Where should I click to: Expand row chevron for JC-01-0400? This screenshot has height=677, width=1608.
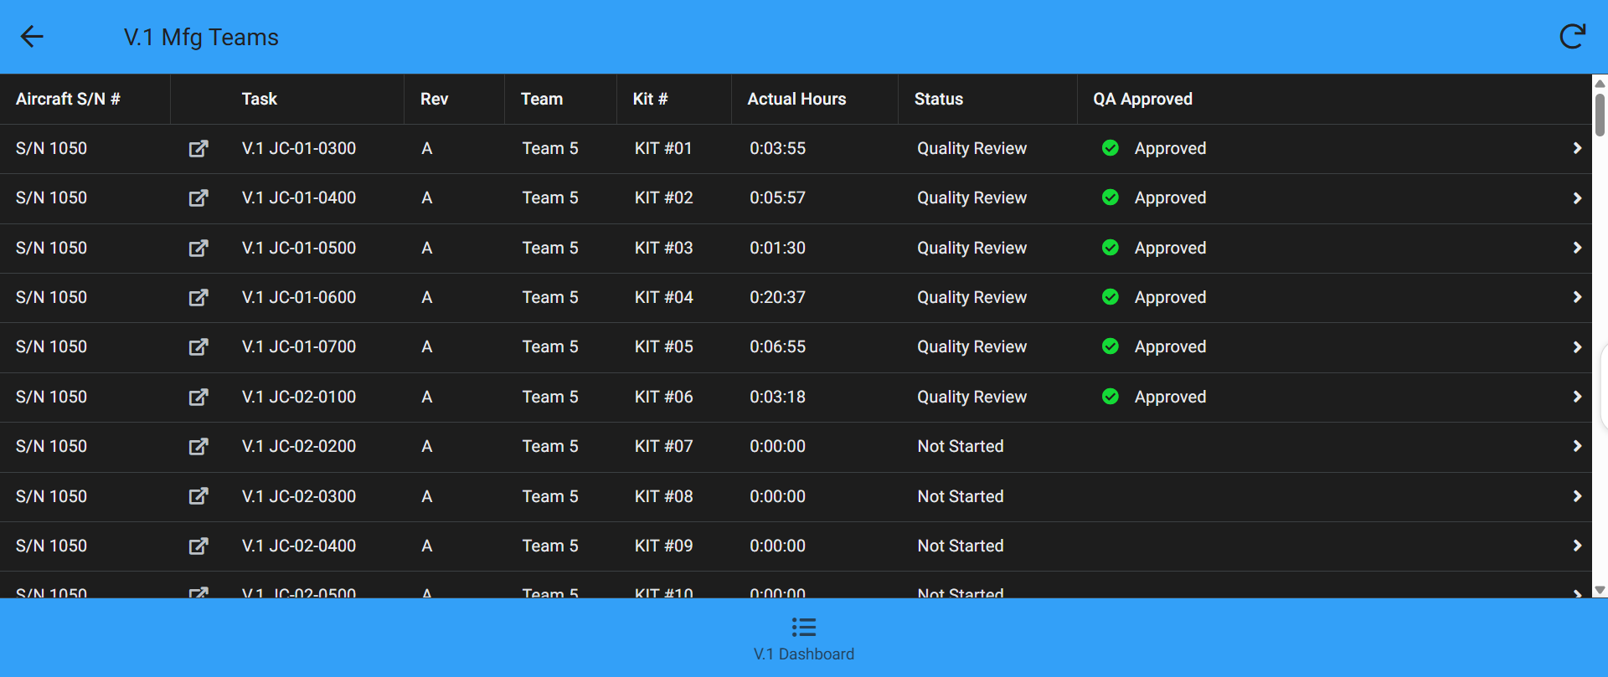(x=1577, y=198)
